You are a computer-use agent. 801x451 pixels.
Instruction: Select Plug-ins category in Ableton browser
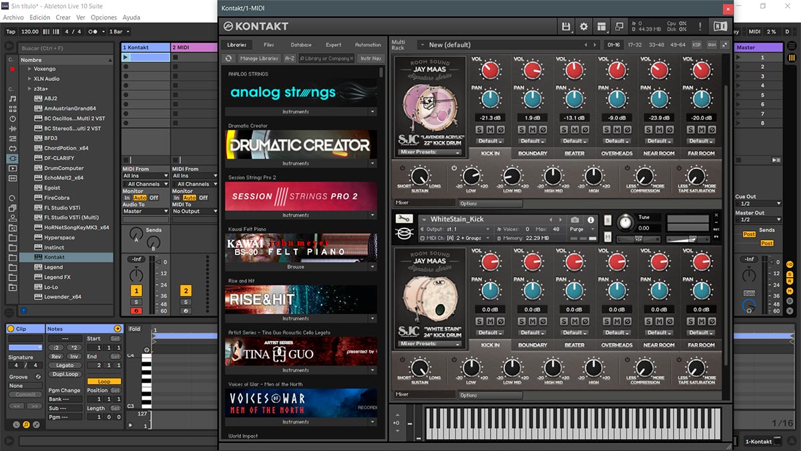point(13,158)
